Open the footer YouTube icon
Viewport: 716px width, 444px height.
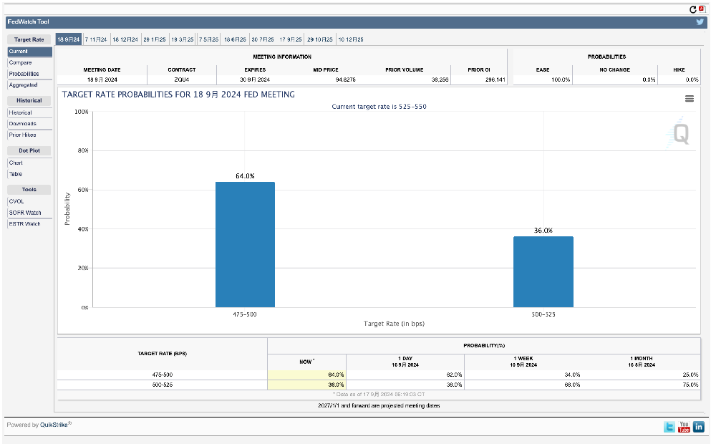pyautogui.click(x=684, y=427)
